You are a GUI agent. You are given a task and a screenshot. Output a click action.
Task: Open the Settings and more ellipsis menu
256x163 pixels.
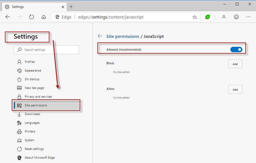tap(248, 17)
